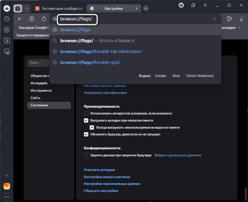Click 'Сбросить настройки' link
Viewport: 248px width, 202px height.
[101, 191]
